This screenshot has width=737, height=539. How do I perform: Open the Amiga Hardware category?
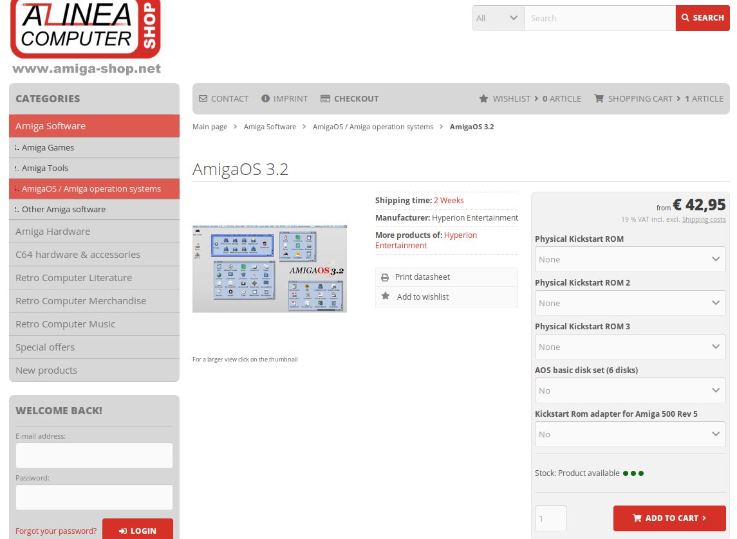pyautogui.click(x=94, y=232)
